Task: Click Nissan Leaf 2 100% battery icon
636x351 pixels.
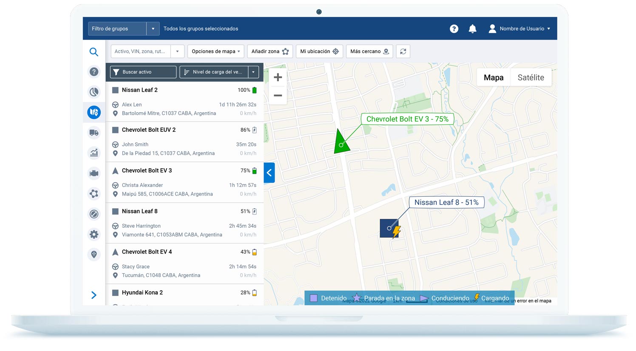Action: 255,90
